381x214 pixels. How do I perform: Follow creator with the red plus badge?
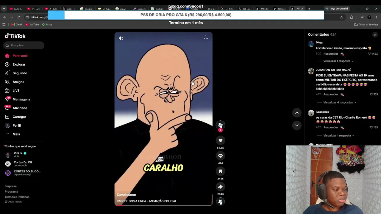pyautogui.click(x=220, y=130)
